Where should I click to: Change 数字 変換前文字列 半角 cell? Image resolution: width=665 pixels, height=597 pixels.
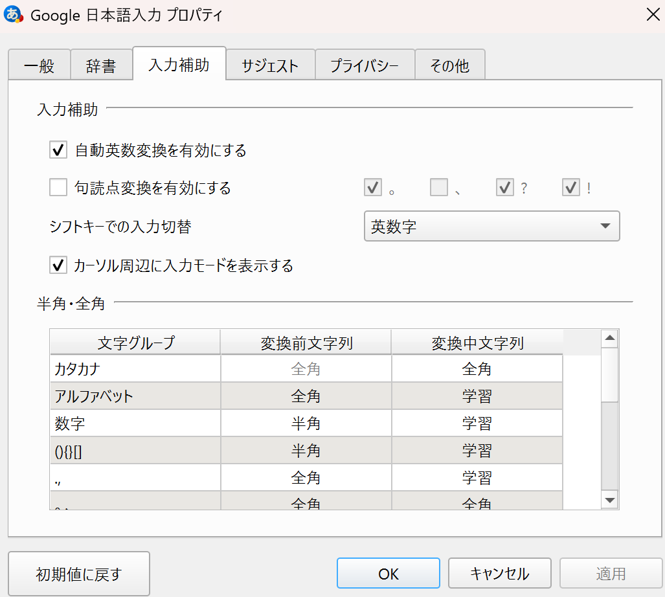(306, 423)
